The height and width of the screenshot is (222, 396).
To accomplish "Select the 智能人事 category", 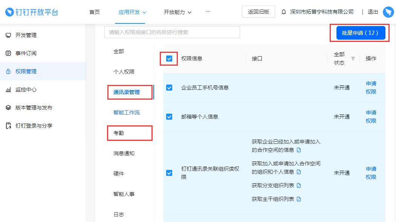I will 124,194.
